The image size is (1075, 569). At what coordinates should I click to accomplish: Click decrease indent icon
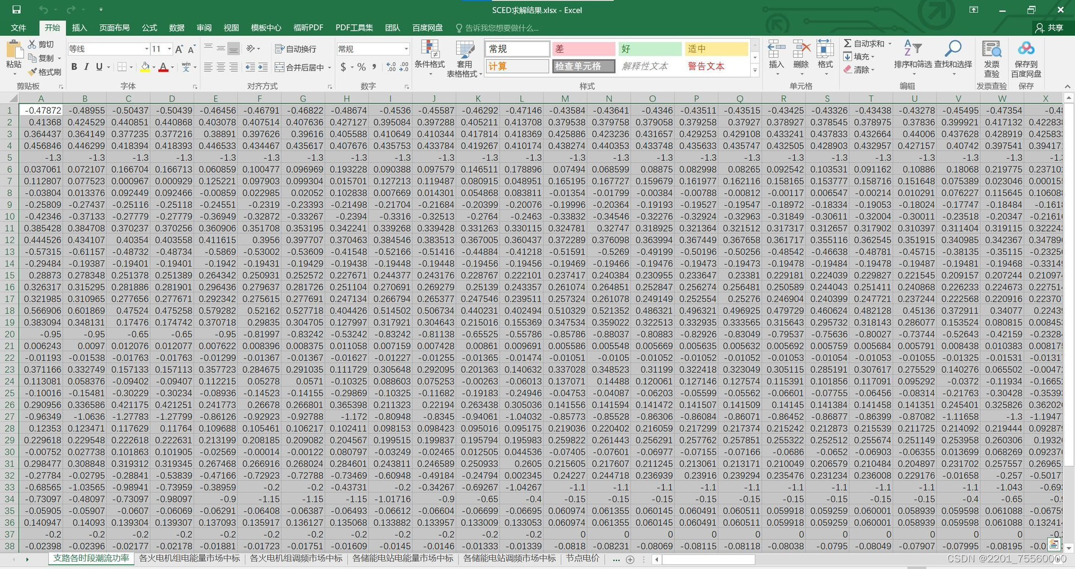250,67
